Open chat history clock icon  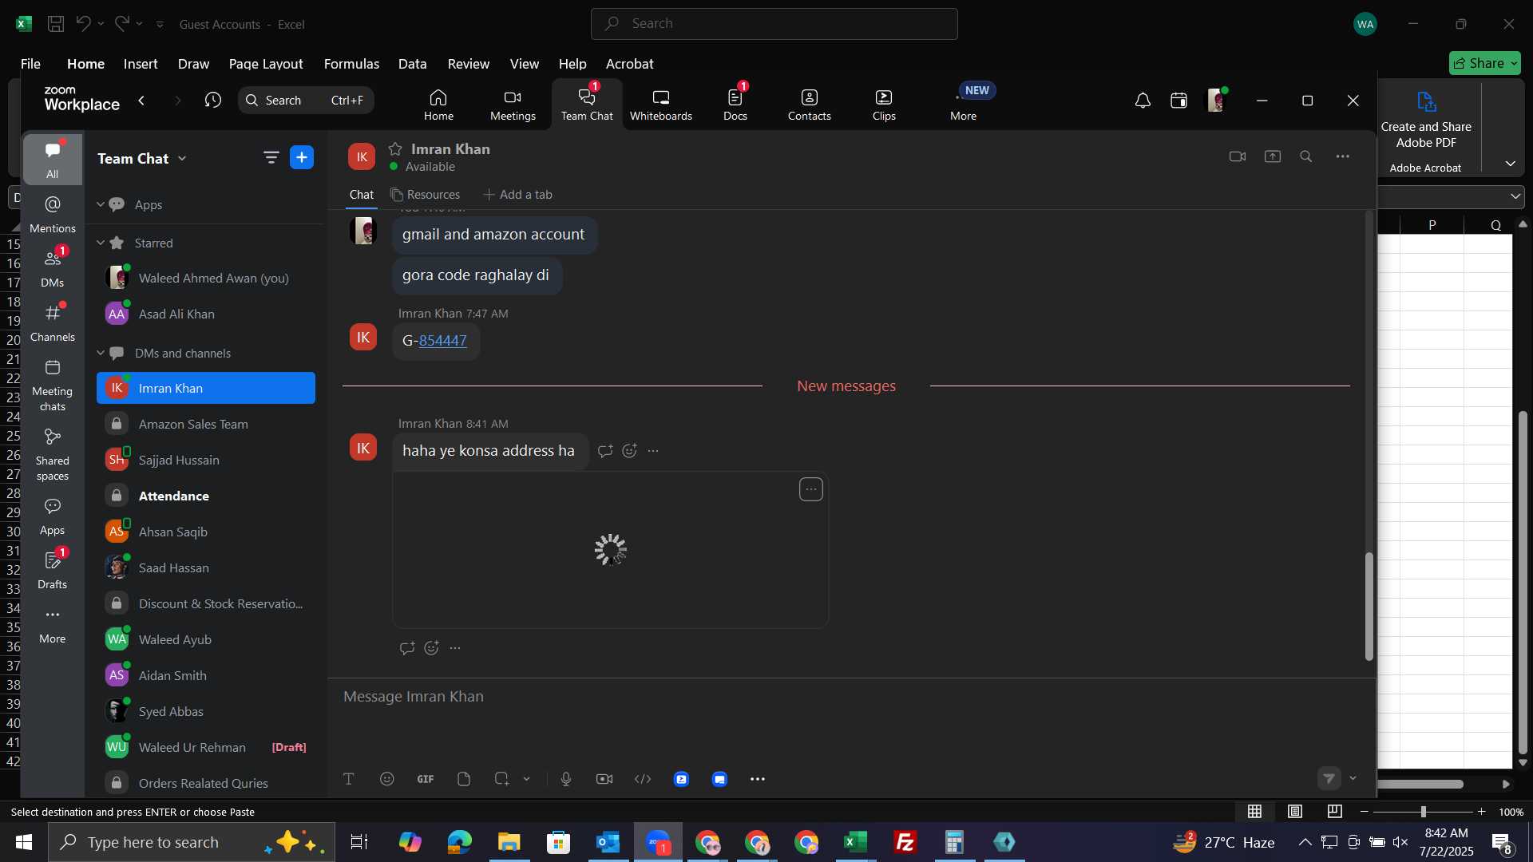tap(212, 101)
